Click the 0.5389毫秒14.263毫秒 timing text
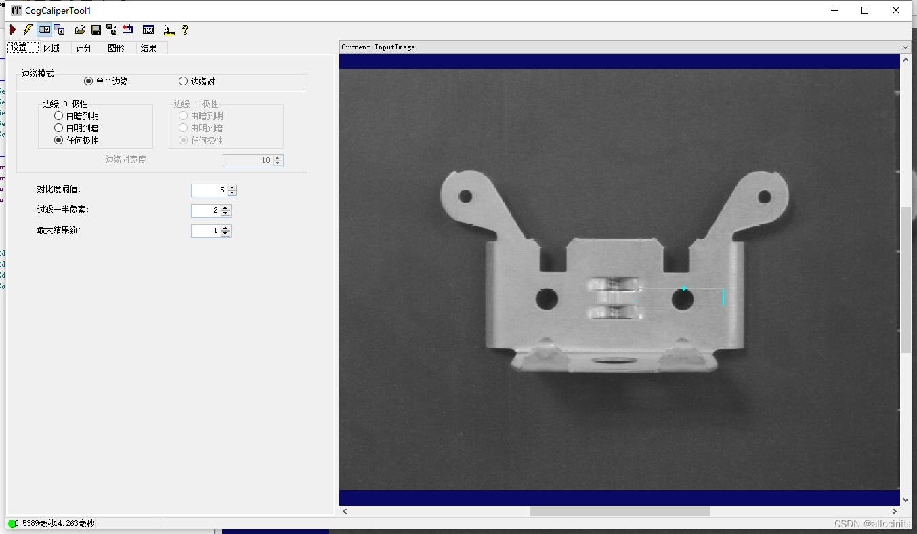917x534 pixels. pyautogui.click(x=56, y=524)
